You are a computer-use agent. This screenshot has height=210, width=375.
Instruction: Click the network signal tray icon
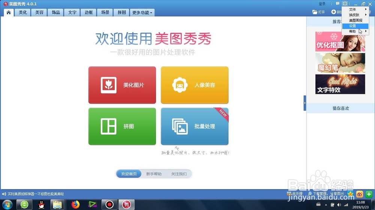(346, 205)
